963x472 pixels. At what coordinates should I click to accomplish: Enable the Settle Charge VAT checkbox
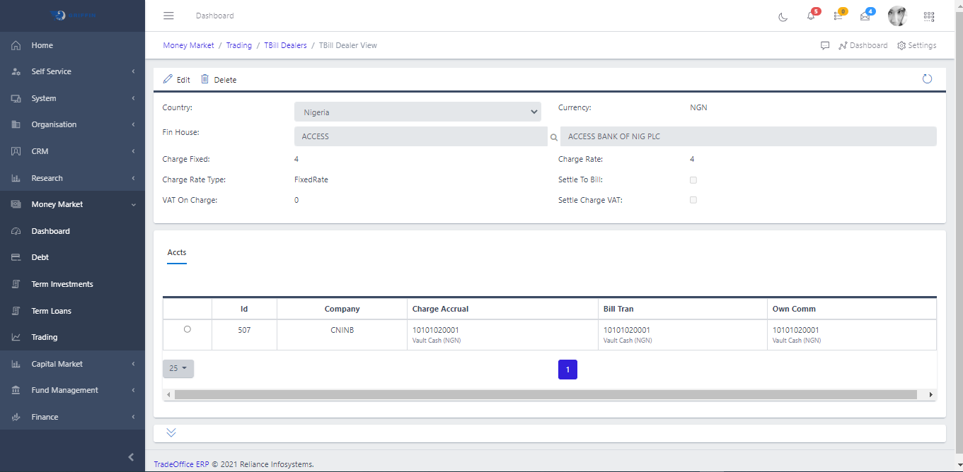click(693, 200)
